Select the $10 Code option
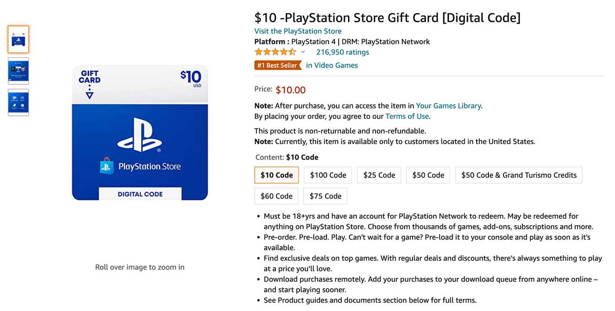This screenshot has width=615, height=311. point(276,175)
